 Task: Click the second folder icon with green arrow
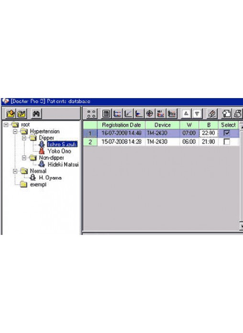point(22,113)
